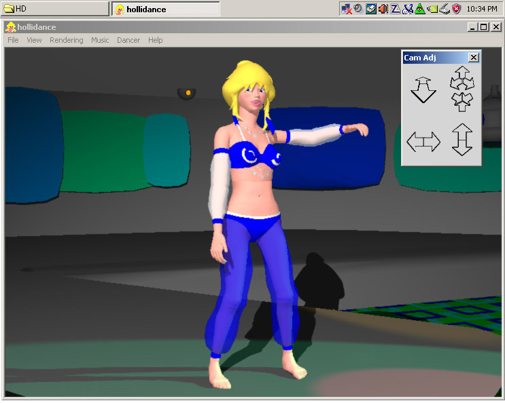Open the View menu

pyautogui.click(x=34, y=40)
